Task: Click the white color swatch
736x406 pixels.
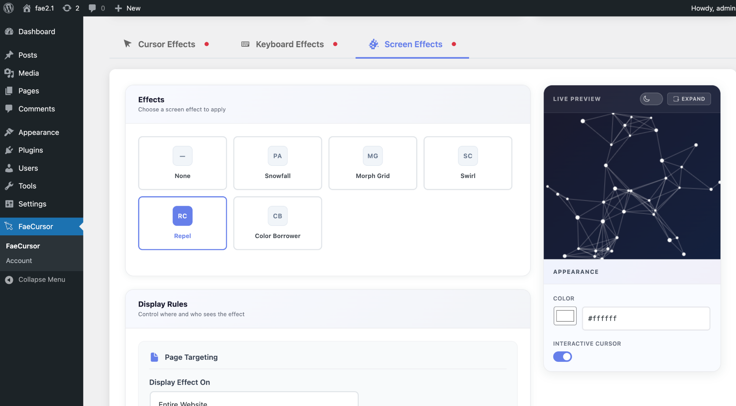Action: point(565,316)
